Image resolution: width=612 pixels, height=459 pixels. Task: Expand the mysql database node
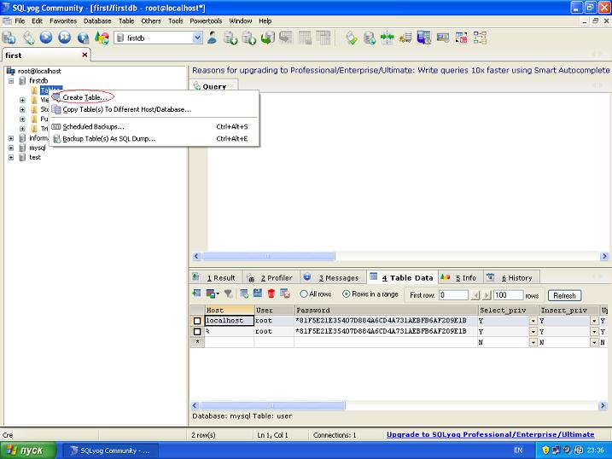11,148
